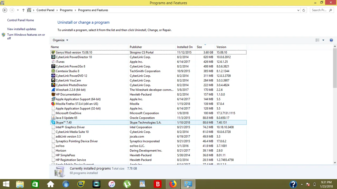This screenshot has width=337, height=189.
Task: Click the Skype Technologies S.A. publisher cell
Action: click(145, 123)
